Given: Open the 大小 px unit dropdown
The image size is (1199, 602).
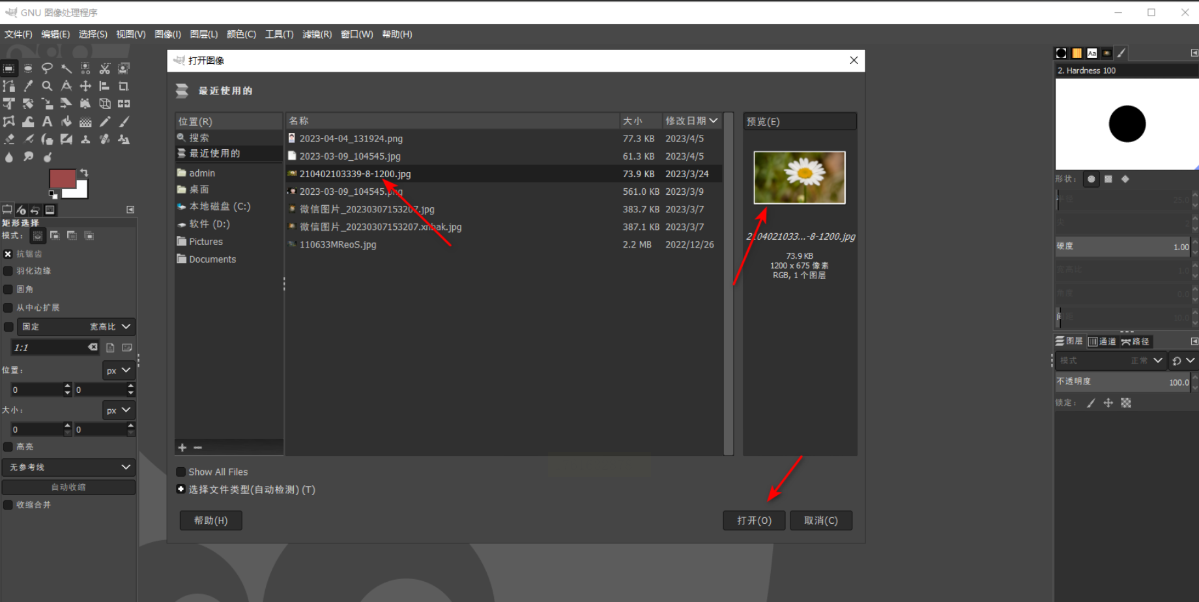Looking at the screenshot, I should click(119, 410).
